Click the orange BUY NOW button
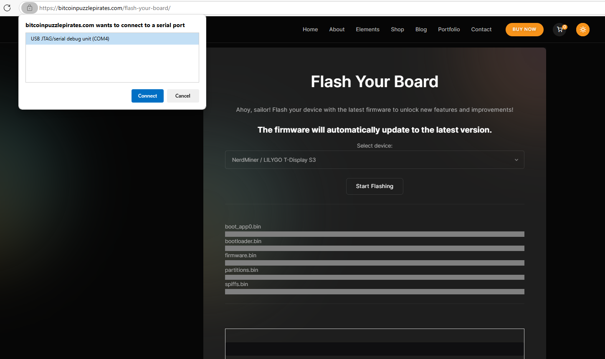605x359 pixels. tap(524, 30)
